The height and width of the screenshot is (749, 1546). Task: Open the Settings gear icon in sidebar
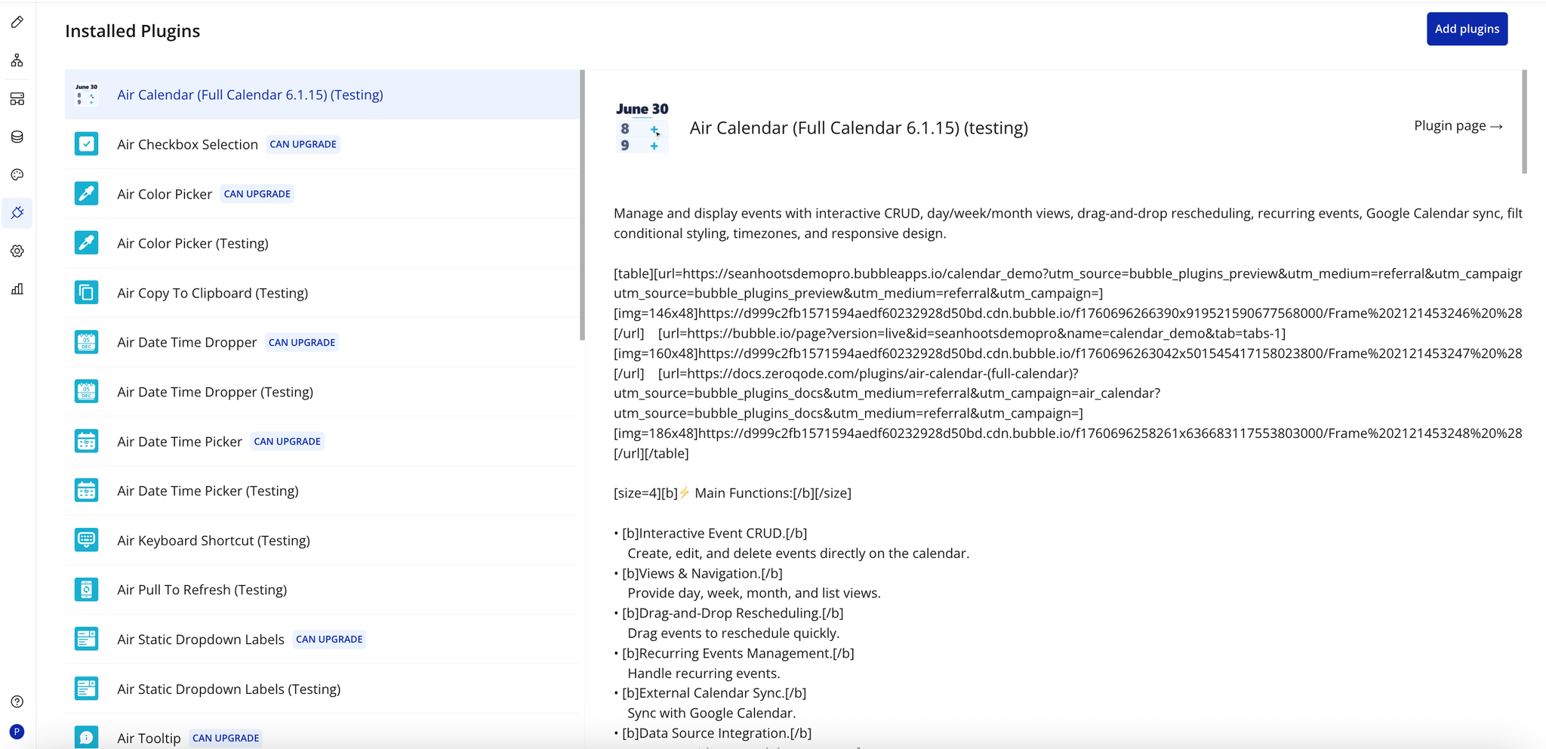click(x=17, y=251)
